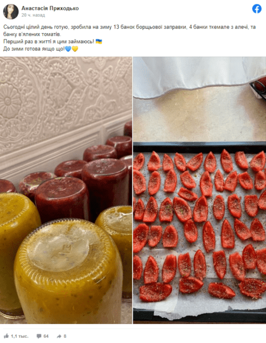This screenshot has height=343, width=266.
Task: View the 8 shares count
Action: 65,336
